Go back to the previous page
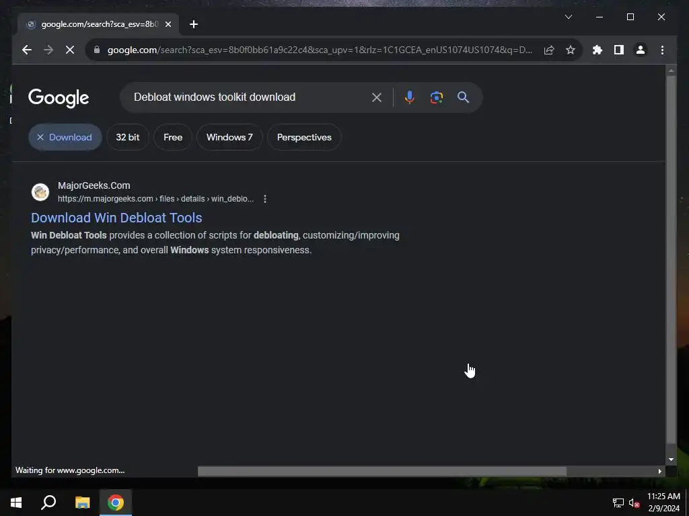 (27, 50)
